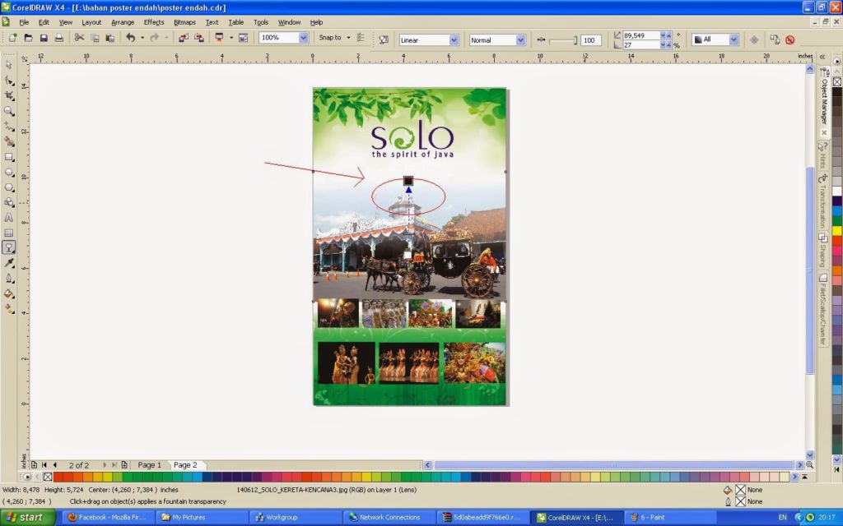
Task: Select the Interactive Transparency tool
Action: [x=9, y=247]
